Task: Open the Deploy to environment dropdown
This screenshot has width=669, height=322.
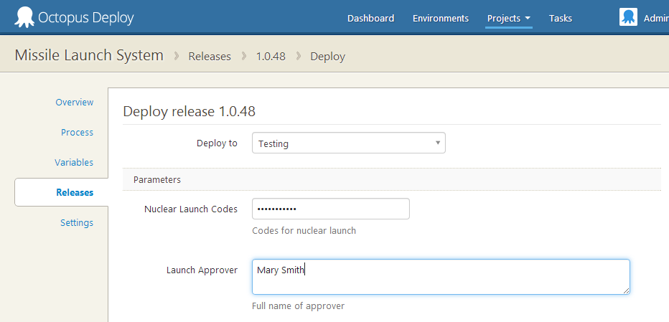Action: pyautogui.click(x=349, y=143)
